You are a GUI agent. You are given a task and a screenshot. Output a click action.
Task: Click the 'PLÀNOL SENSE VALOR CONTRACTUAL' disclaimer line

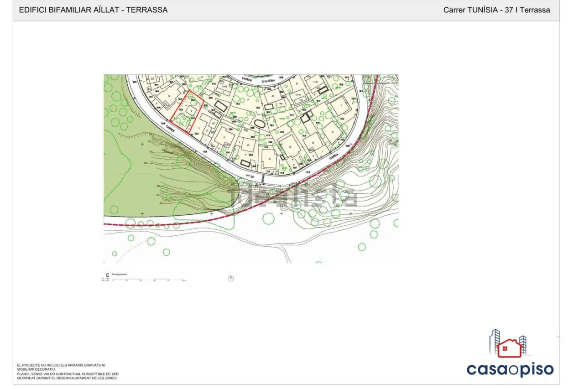click(x=67, y=373)
